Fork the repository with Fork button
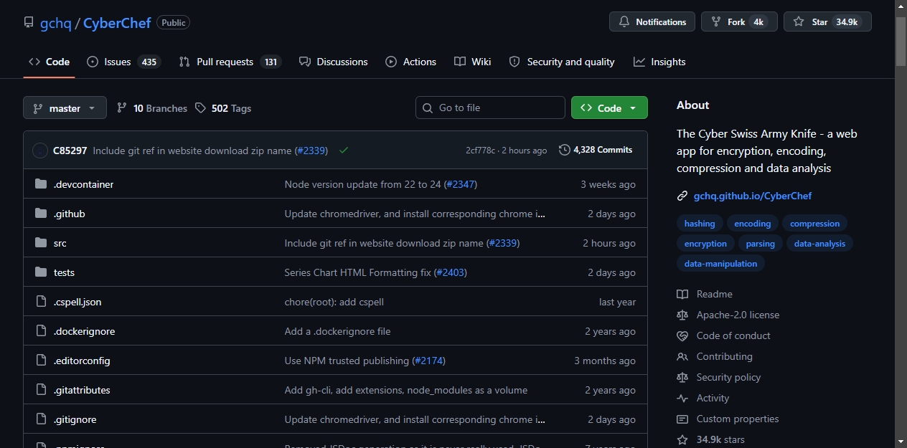 (739, 22)
